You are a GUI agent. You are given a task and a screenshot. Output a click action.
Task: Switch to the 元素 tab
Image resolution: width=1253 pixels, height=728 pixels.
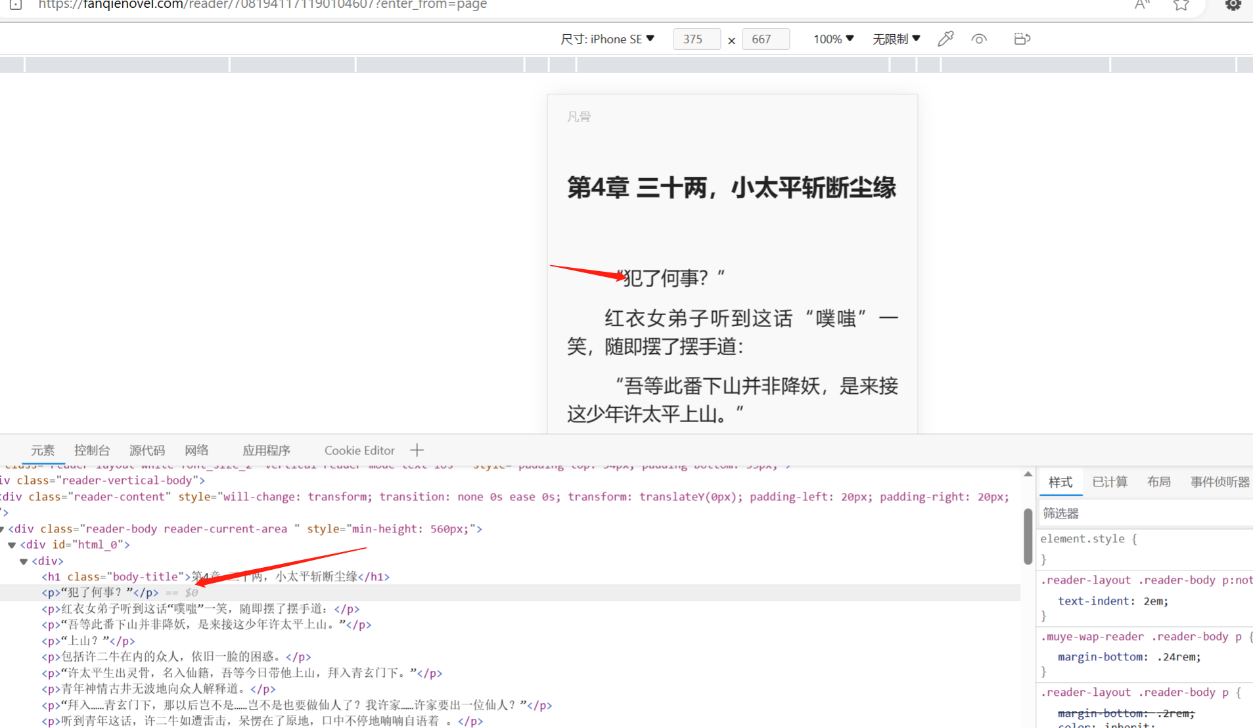43,450
